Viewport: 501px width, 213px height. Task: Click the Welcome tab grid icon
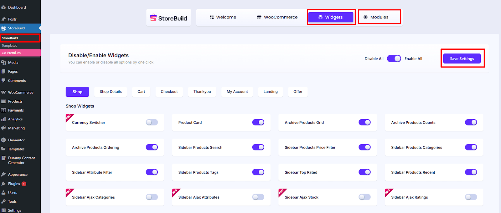212,17
